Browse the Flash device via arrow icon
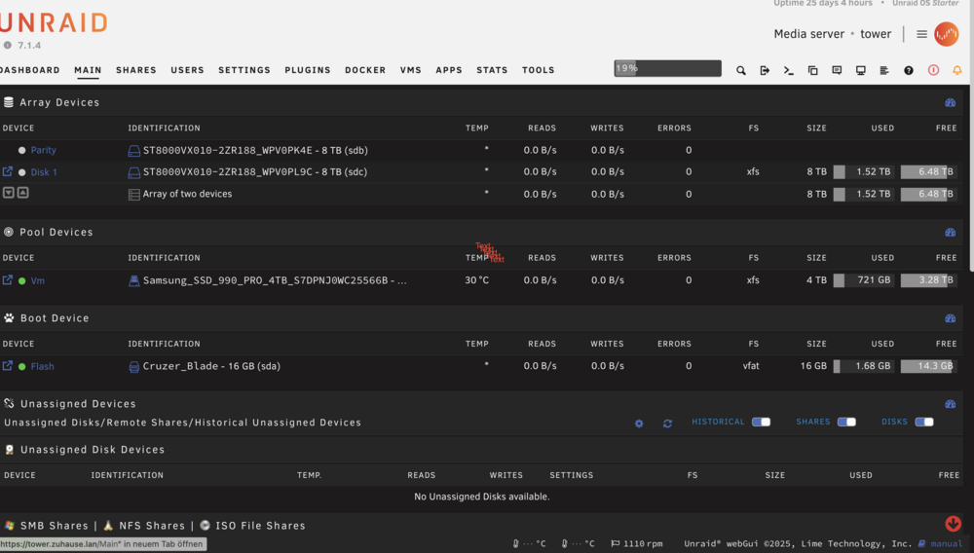This screenshot has height=553, width=974. click(x=8, y=365)
